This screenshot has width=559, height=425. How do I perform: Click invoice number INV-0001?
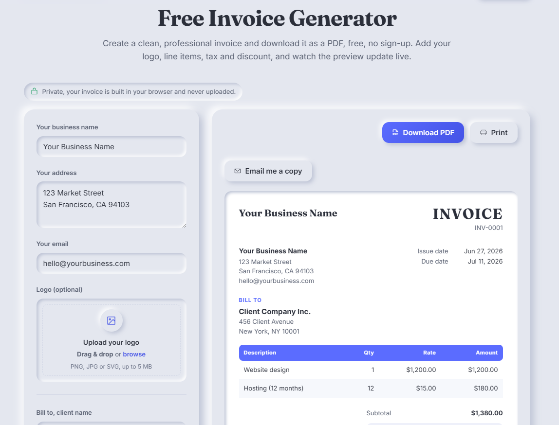[488, 228]
